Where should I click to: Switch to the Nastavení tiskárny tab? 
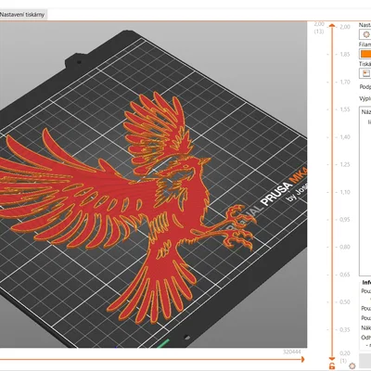[22, 15]
